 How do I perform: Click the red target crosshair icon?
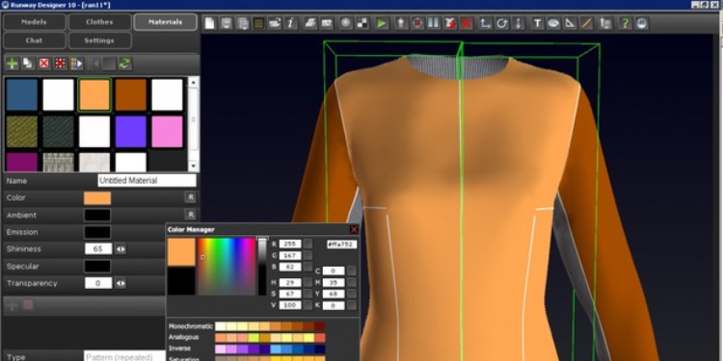[x=417, y=23]
